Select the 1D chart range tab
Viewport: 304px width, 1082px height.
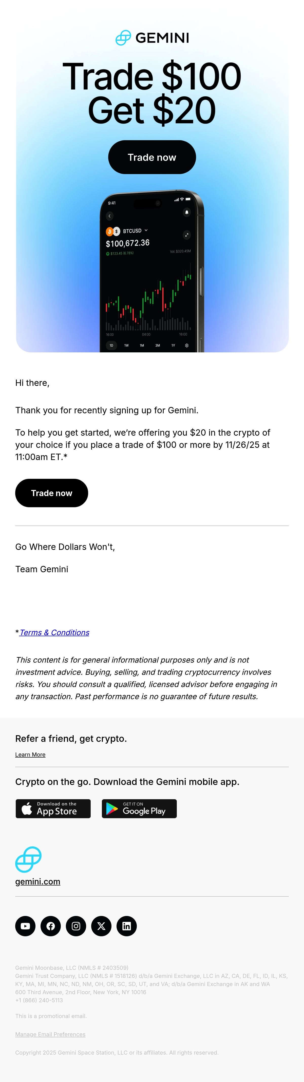coord(111,345)
